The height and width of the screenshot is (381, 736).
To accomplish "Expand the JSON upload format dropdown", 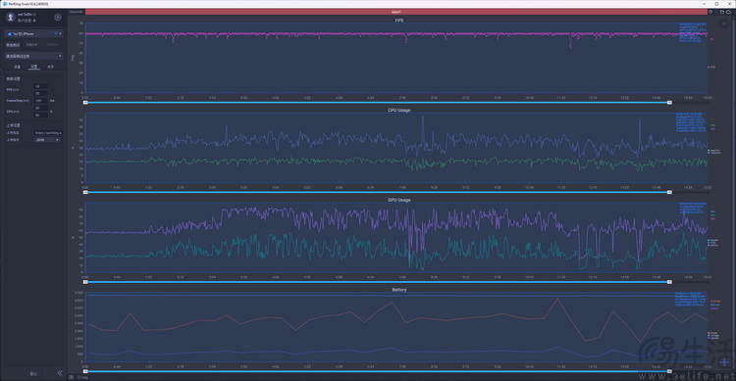I will point(47,140).
